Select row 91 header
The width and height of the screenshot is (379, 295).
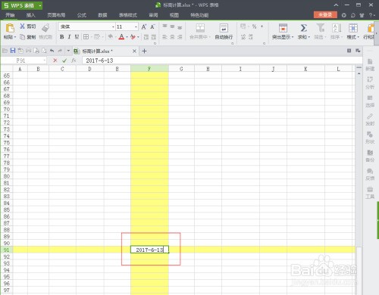coord(6,250)
